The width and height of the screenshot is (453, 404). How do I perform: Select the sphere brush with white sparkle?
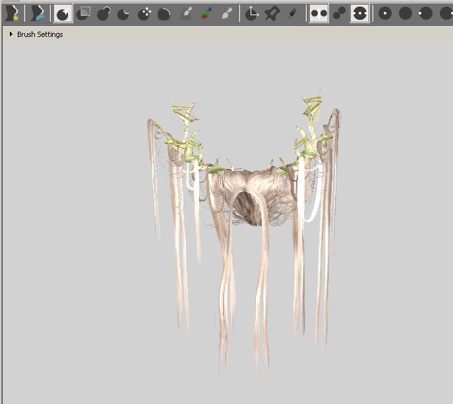pyautogui.click(x=63, y=13)
